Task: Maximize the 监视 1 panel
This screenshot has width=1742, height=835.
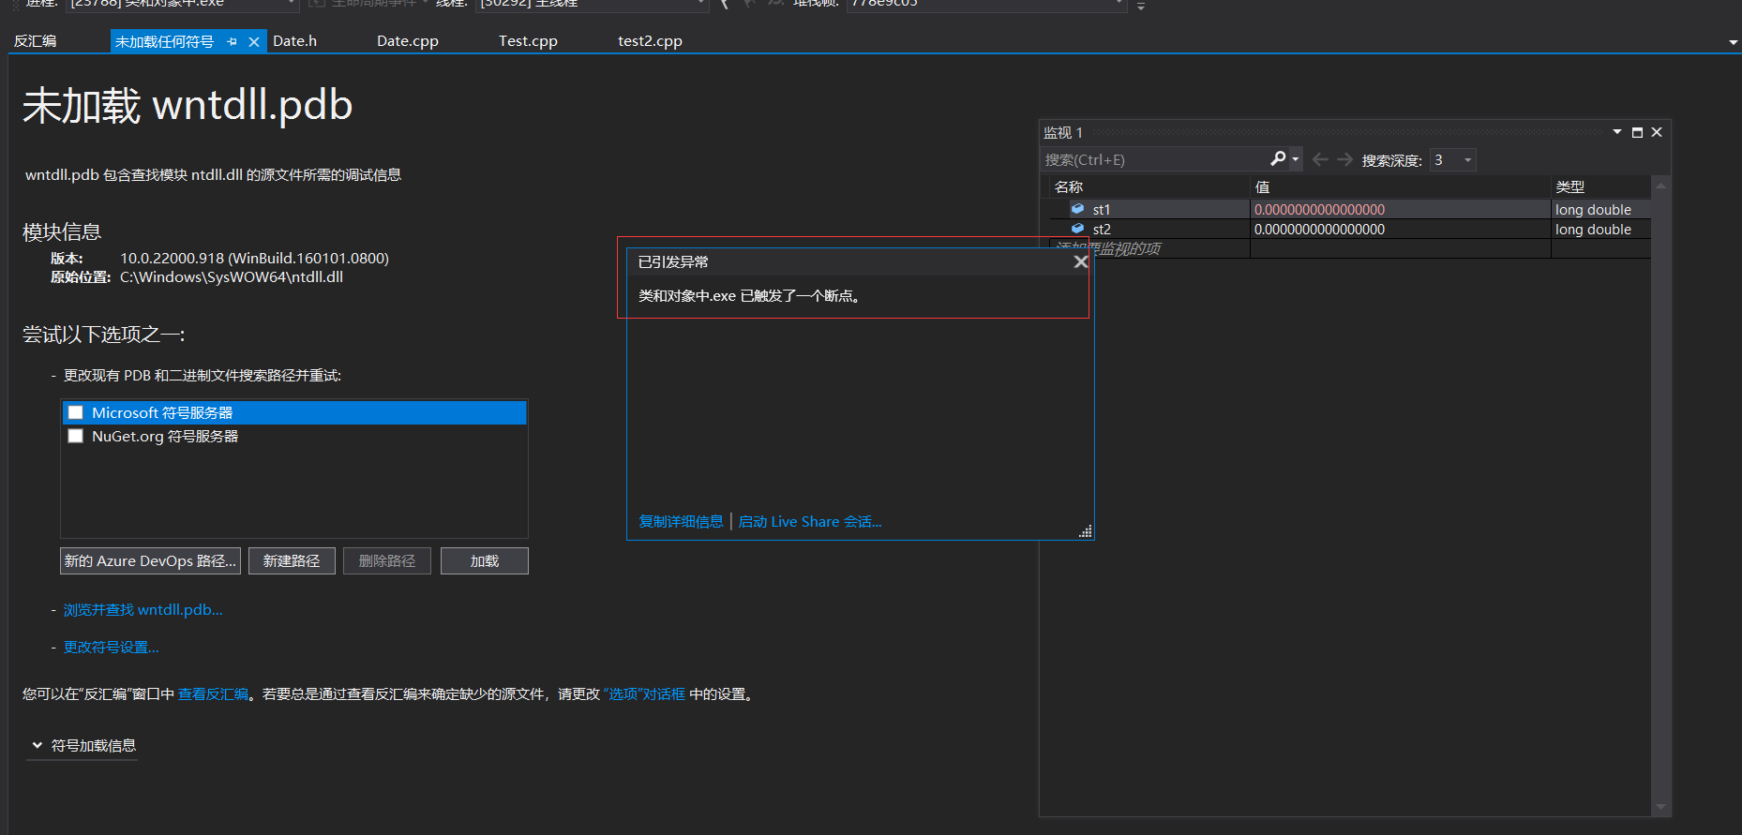Action: point(1637,132)
